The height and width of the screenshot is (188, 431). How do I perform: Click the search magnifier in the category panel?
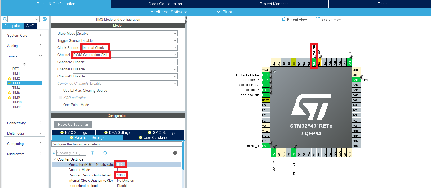[x=5, y=19]
